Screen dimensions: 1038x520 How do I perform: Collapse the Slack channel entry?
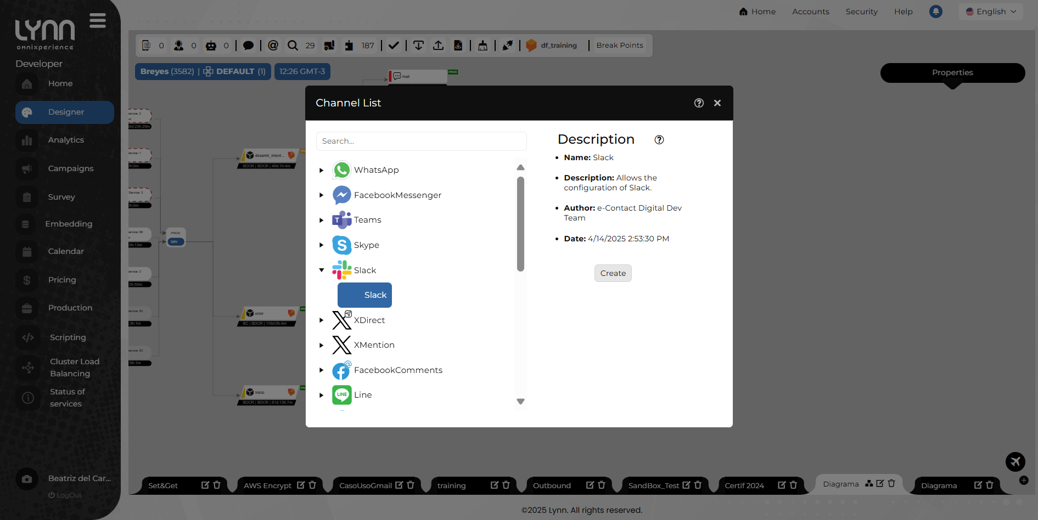(x=321, y=270)
